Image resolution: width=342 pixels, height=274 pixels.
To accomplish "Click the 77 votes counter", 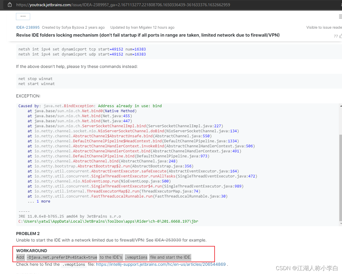I will 335,36.
